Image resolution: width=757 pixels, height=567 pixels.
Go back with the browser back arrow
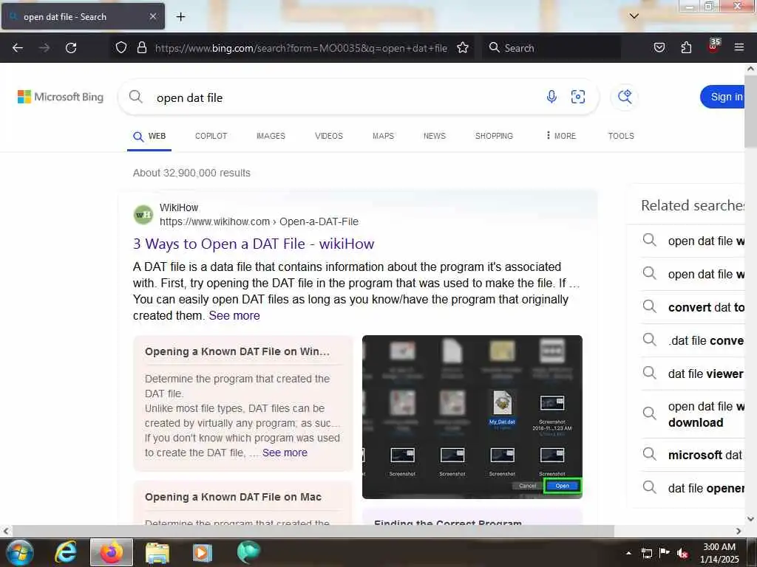click(18, 48)
